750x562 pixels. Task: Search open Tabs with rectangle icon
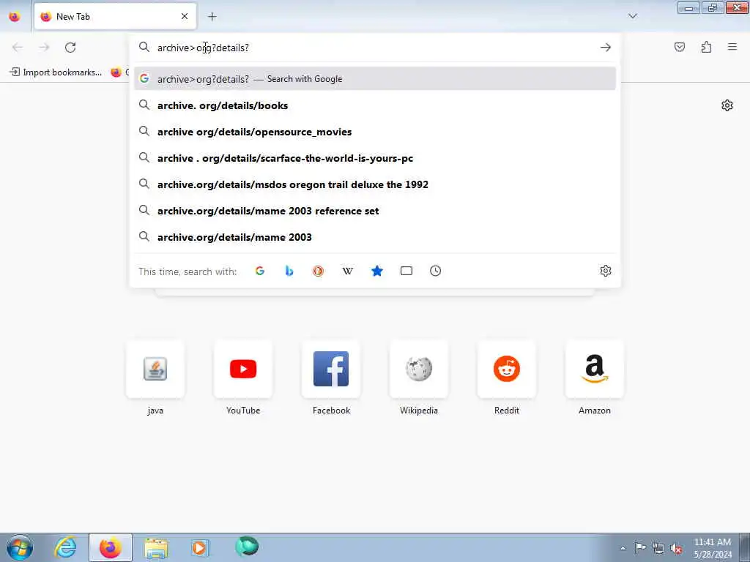[406, 271]
